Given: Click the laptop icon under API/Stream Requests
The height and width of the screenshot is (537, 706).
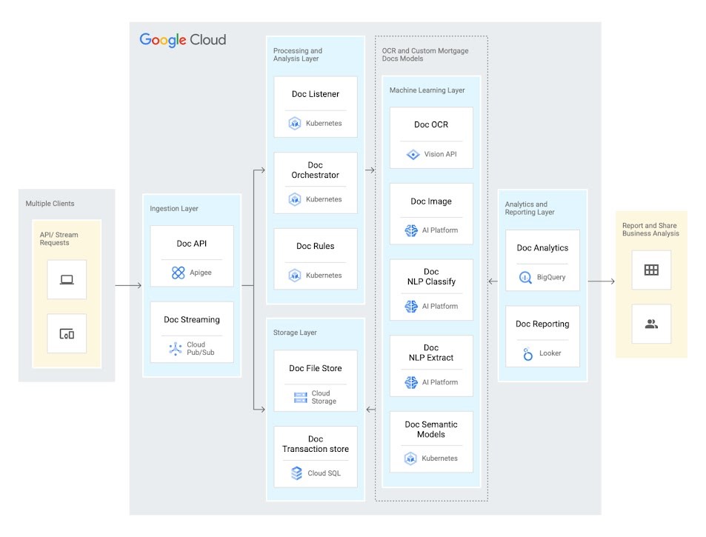Looking at the screenshot, I should [x=66, y=279].
